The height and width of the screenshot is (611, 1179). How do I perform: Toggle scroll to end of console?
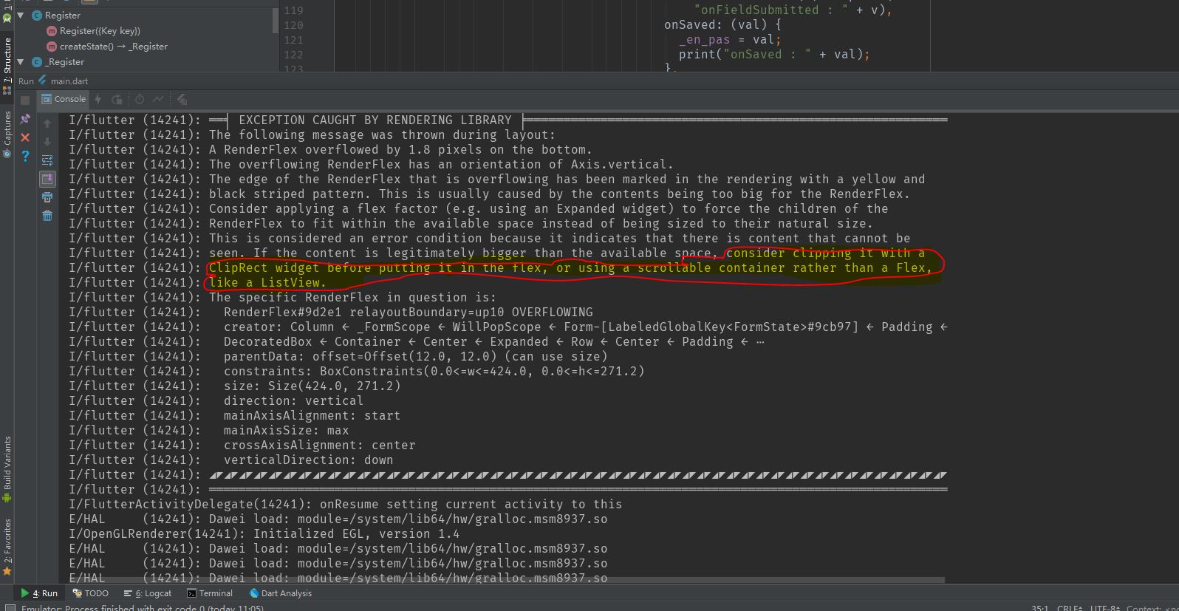pyautogui.click(x=47, y=179)
